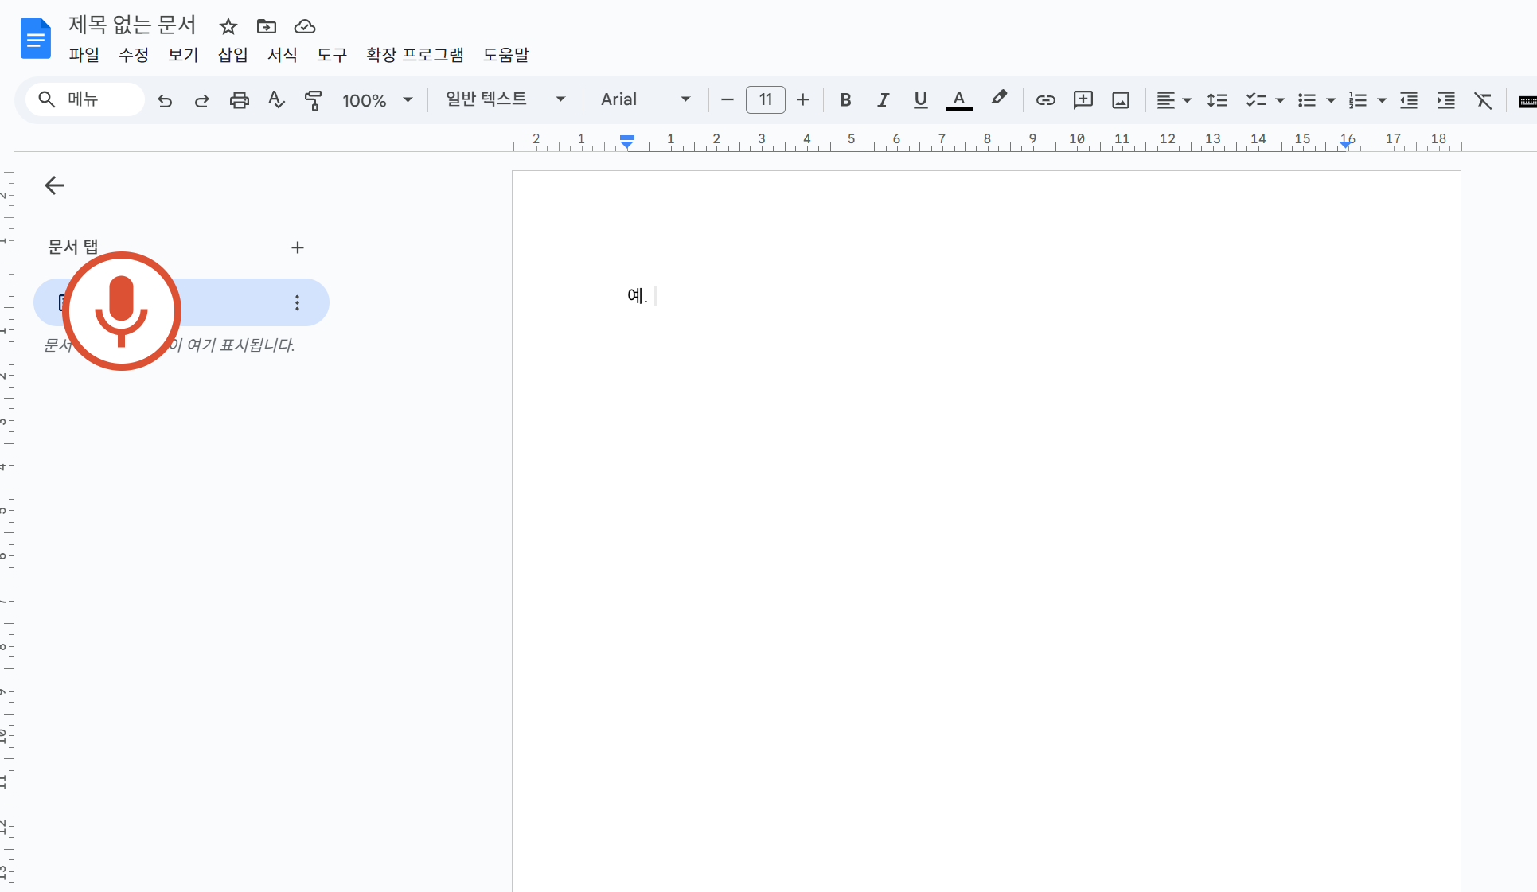This screenshot has height=892, width=1537.
Task: Click the insert link icon
Action: tap(1045, 100)
